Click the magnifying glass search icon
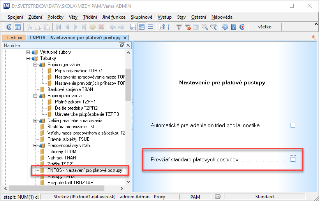The width and height of the screenshot is (319, 201). (x=205, y=27)
